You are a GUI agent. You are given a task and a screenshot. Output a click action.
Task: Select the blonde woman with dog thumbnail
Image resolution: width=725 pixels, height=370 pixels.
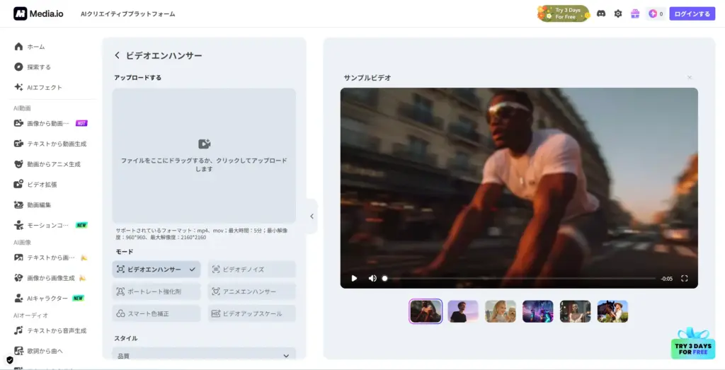tap(501, 311)
